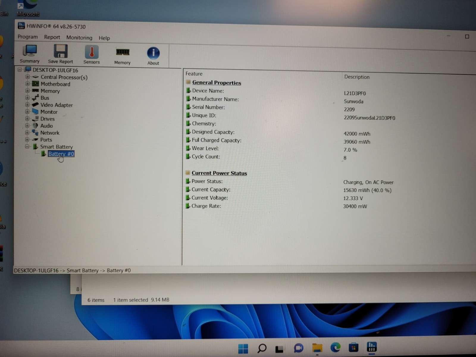
Task: Select Monitor in the device tree
Action: (49, 112)
